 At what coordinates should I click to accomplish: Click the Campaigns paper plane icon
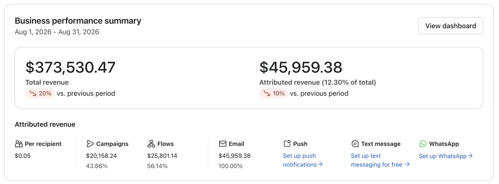click(x=90, y=144)
